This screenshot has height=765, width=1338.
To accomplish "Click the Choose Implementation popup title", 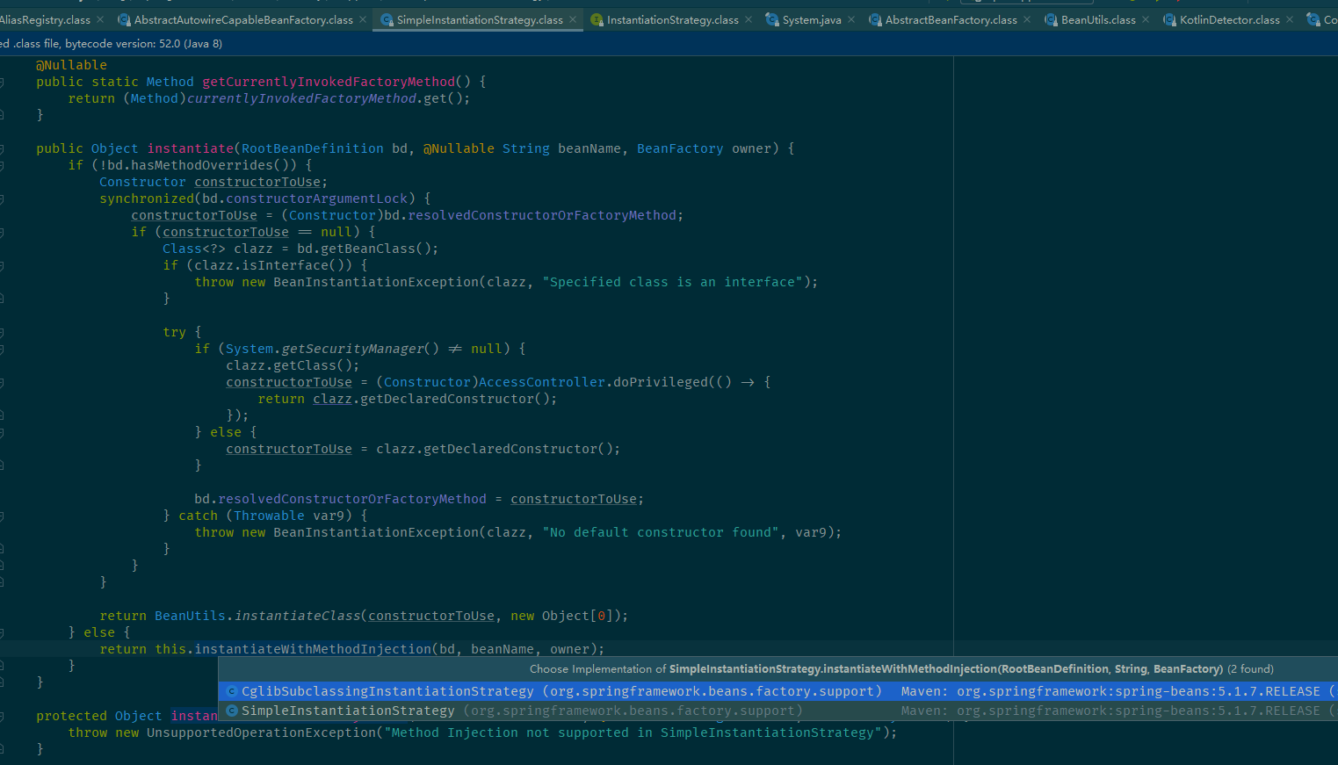I will pyautogui.click(x=901, y=669).
